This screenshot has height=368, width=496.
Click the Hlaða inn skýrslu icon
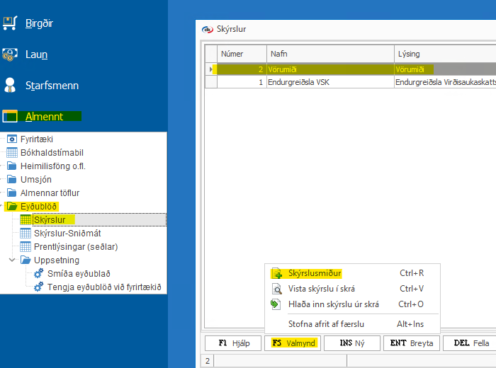coord(276,304)
